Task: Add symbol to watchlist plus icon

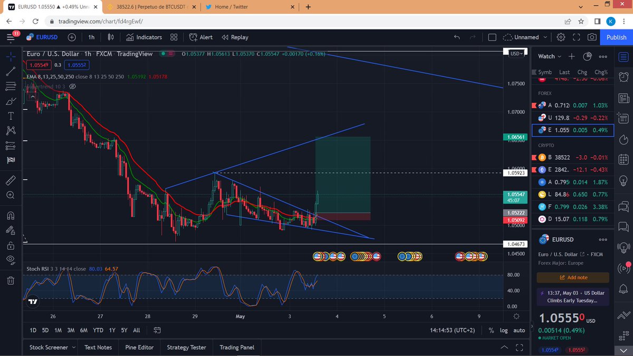Action: point(572,56)
